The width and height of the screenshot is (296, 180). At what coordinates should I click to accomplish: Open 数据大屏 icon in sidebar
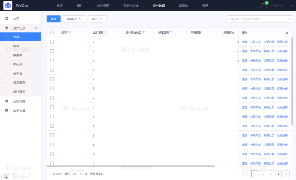pyautogui.click(x=6, y=110)
